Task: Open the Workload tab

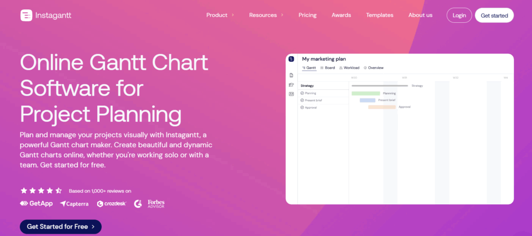Action: point(349,68)
